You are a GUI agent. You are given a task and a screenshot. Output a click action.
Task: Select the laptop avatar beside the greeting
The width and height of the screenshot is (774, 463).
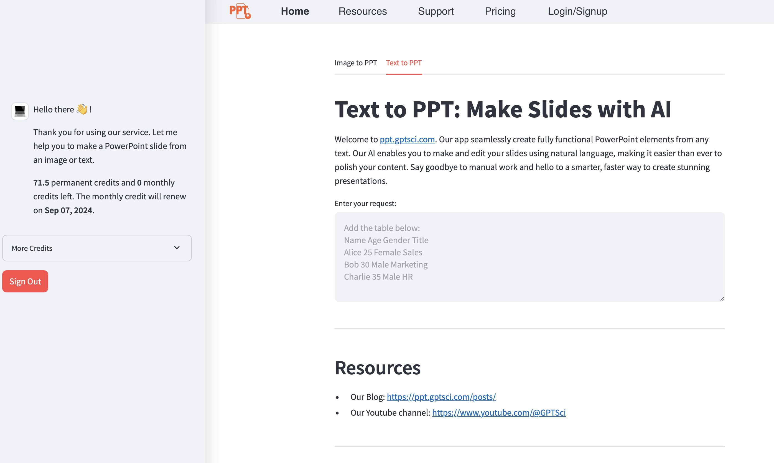[x=19, y=110]
